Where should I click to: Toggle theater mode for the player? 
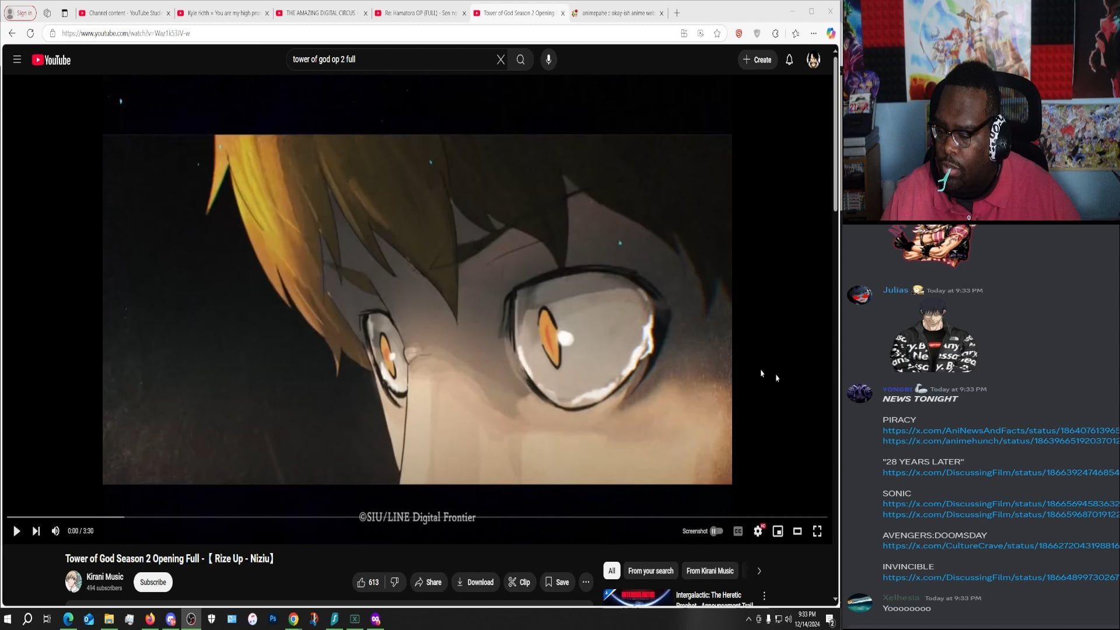click(797, 531)
